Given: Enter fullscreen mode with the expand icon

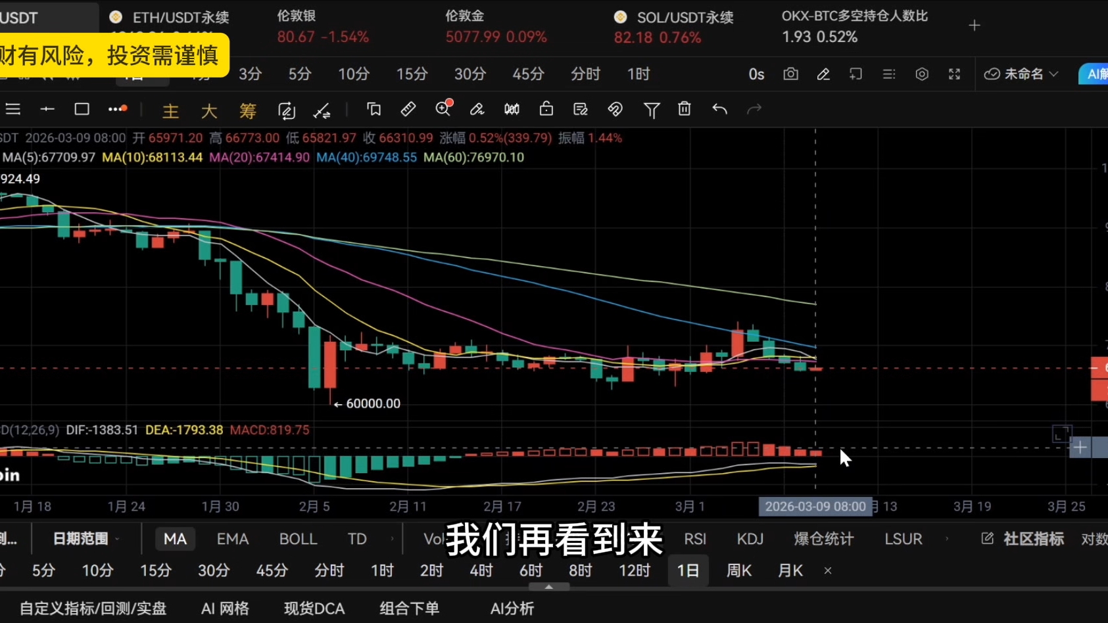Looking at the screenshot, I should click(x=954, y=74).
